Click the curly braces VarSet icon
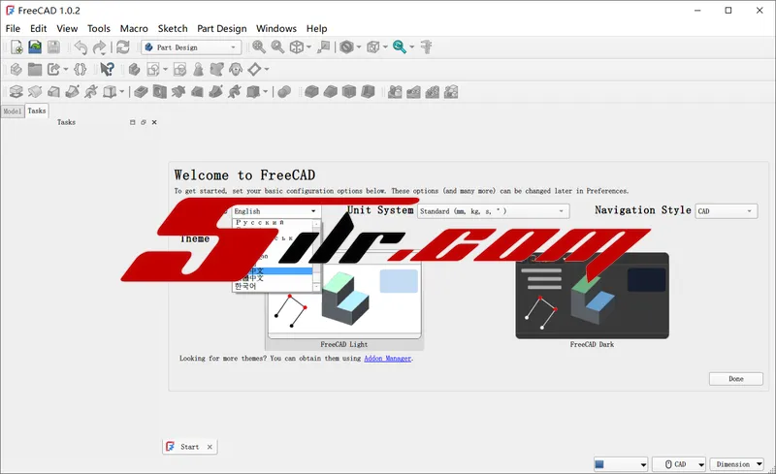The image size is (776, 474). click(81, 69)
